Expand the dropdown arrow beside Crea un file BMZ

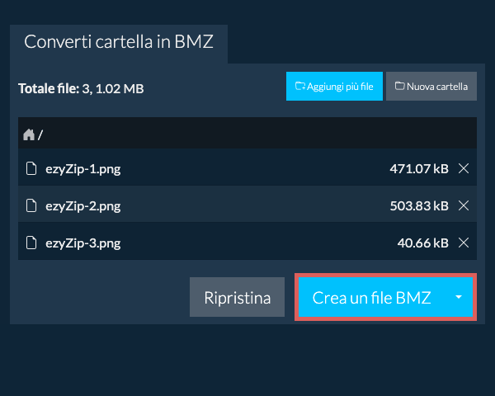pos(459,298)
